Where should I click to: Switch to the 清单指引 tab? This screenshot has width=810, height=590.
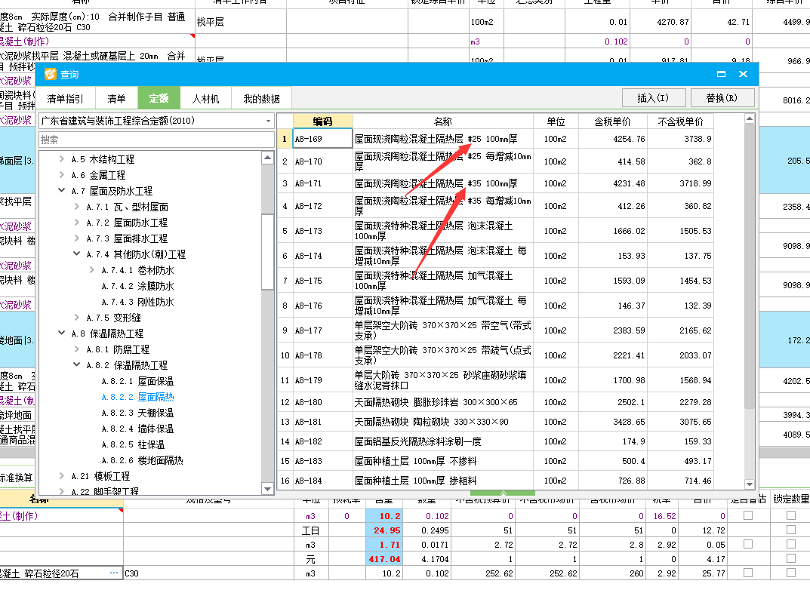pos(65,98)
